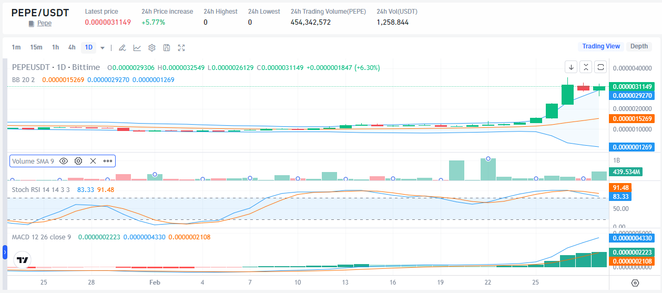Image resolution: width=662 pixels, height=293 pixels.
Task: Toggle visibility of Volume SMA 9 indicator
Action: tap(64, 161)
